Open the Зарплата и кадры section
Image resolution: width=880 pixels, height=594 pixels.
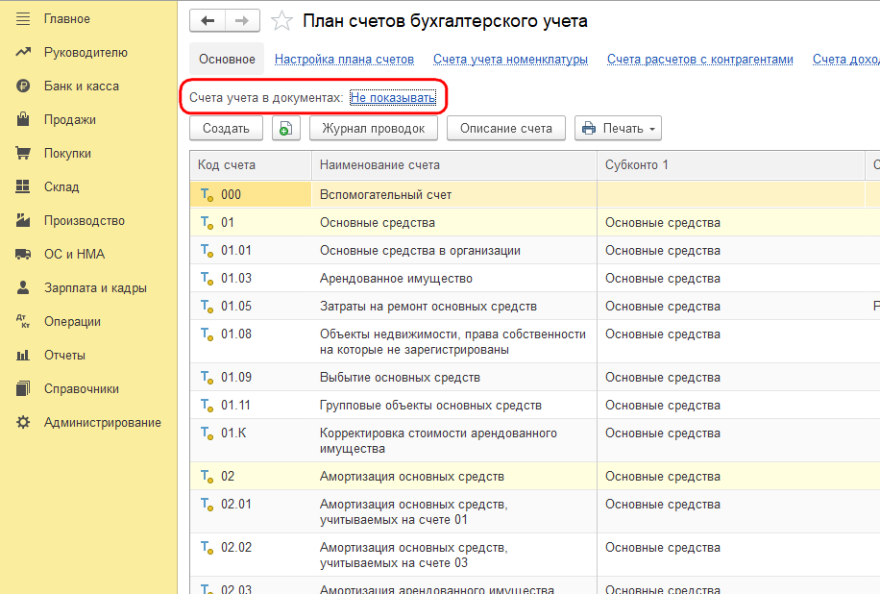[95, 288]
